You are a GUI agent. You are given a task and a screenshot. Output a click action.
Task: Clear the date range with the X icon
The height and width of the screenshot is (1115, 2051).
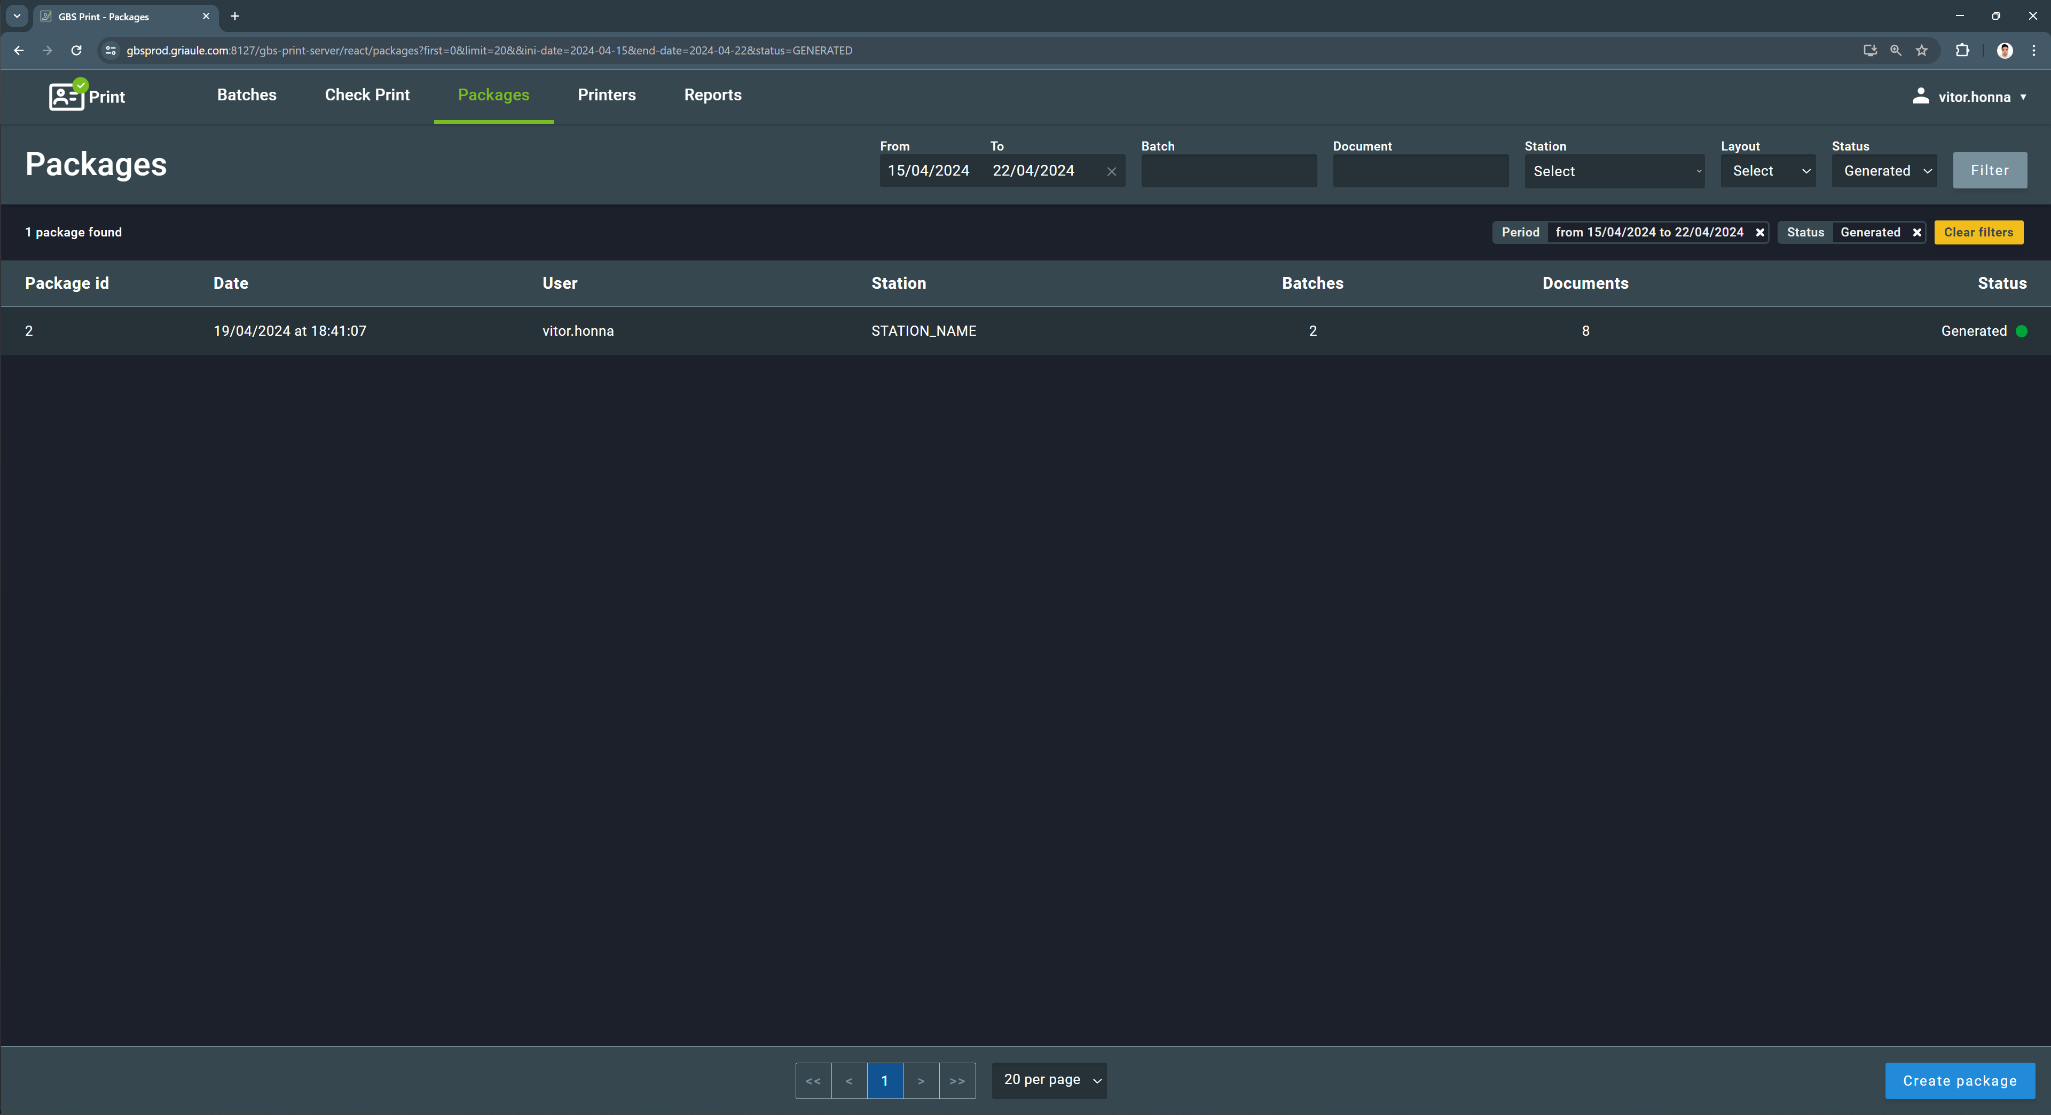click(1112, 171)
